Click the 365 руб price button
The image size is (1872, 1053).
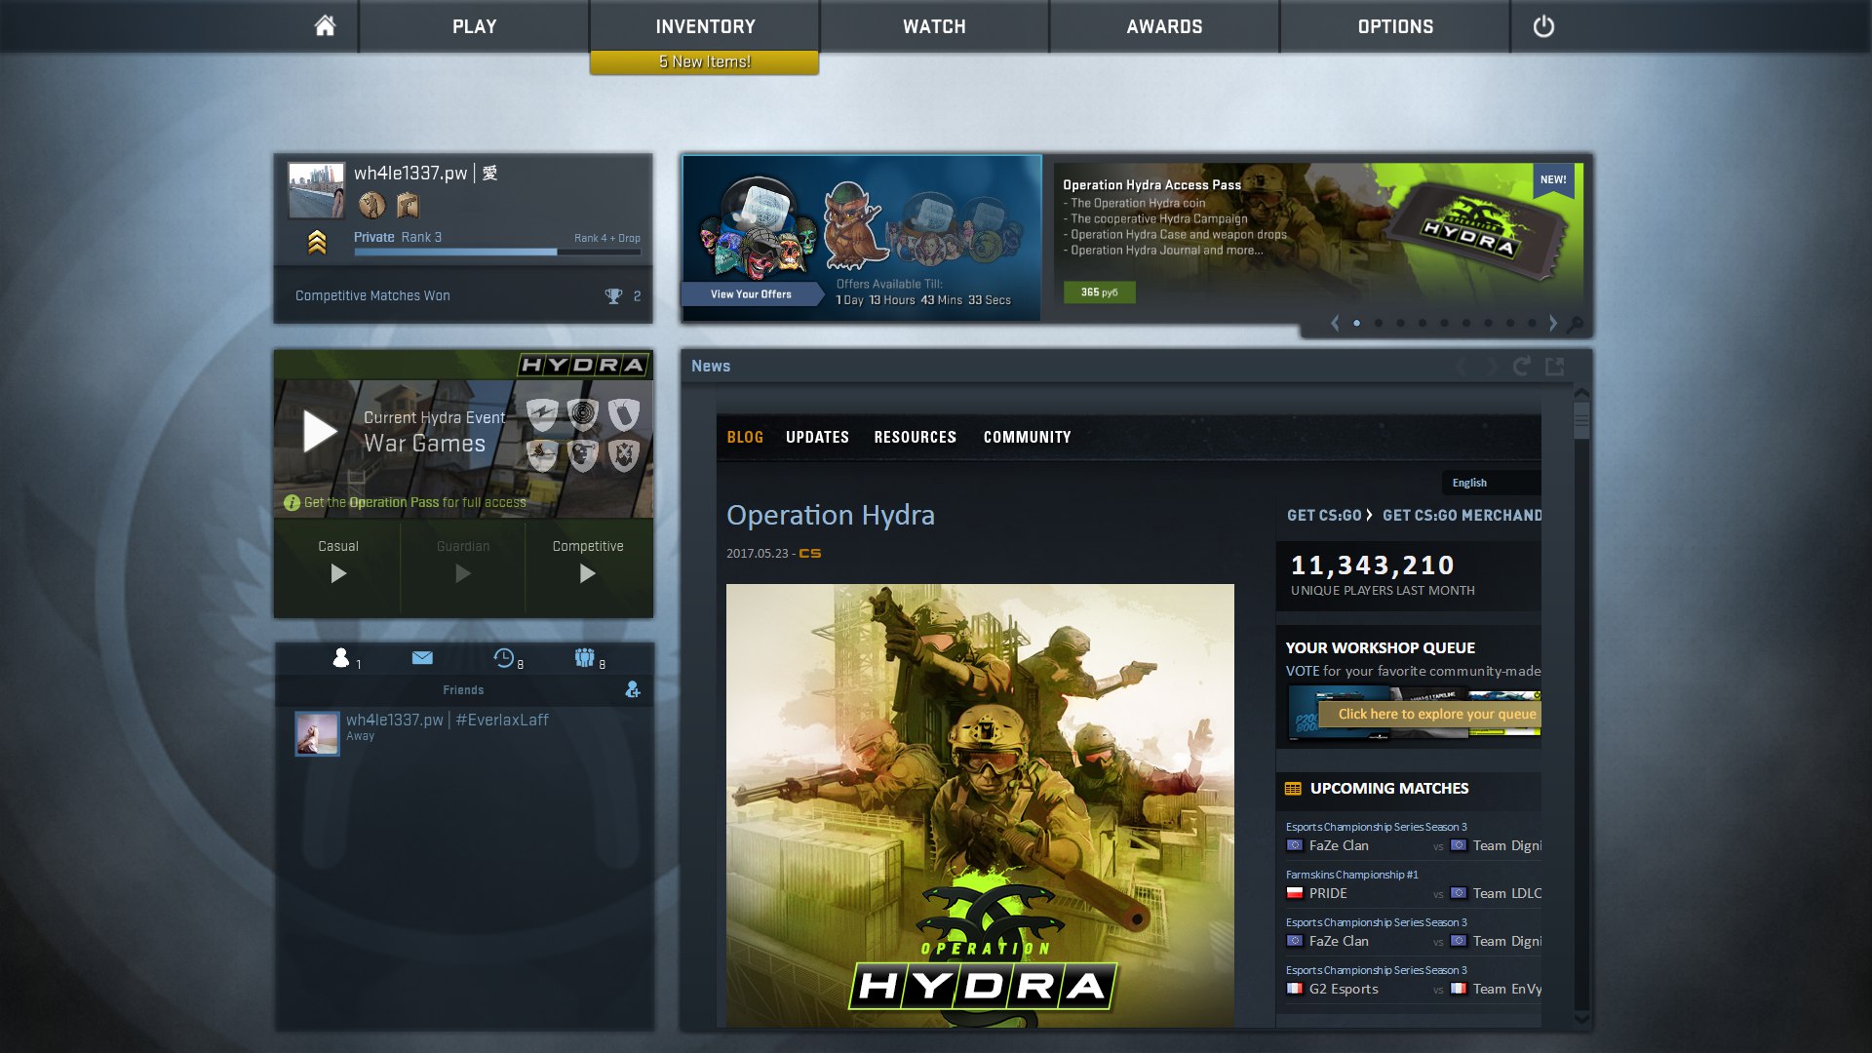[x=1099, y=292]
